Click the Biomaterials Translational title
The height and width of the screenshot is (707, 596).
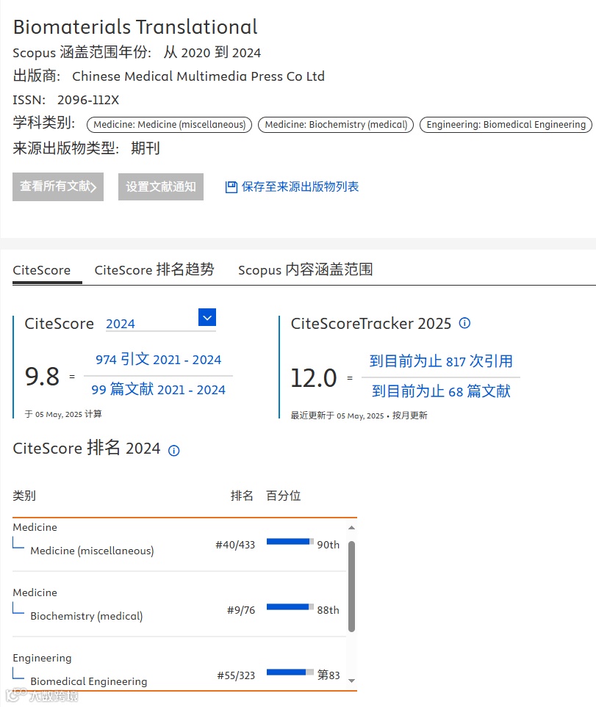pos(135,27)
